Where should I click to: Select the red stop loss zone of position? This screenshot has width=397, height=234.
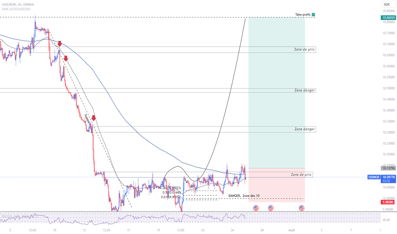[x=276, y=185]
